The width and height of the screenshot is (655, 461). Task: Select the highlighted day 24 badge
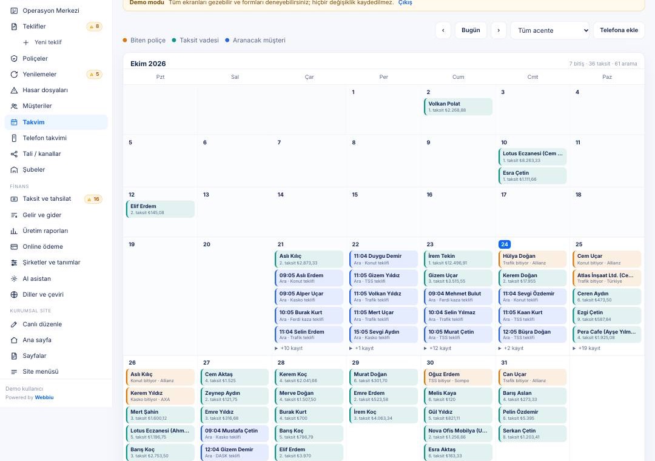pyautogui.click(x=505, y=244)
